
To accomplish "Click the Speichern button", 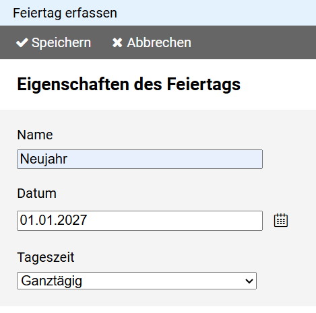I will [x=53, y=42].
